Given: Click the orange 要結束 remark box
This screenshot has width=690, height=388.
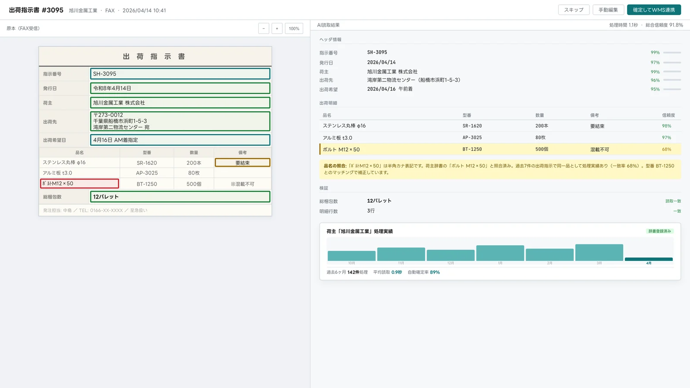Looking at the screenshot, I should point(242,163).
